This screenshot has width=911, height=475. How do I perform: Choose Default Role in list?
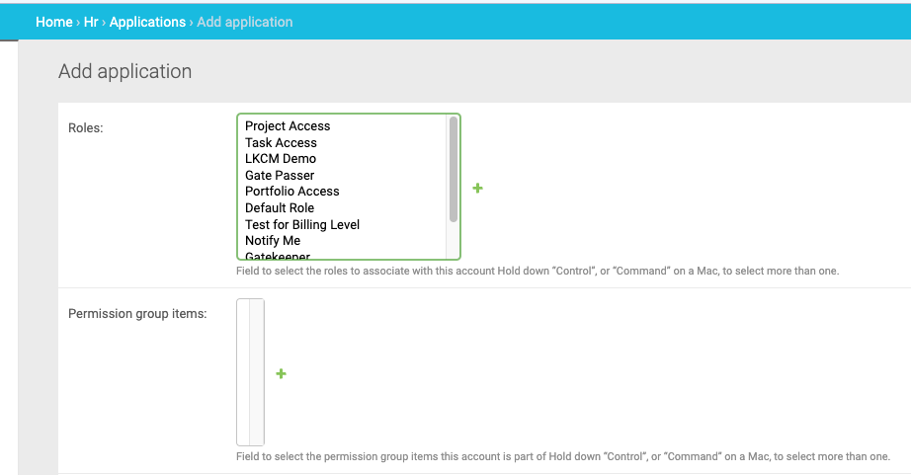tap(280, 208)
